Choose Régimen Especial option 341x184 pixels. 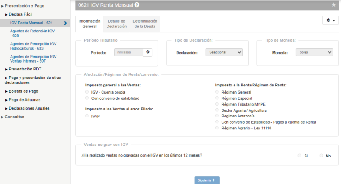tap(217, 98)
